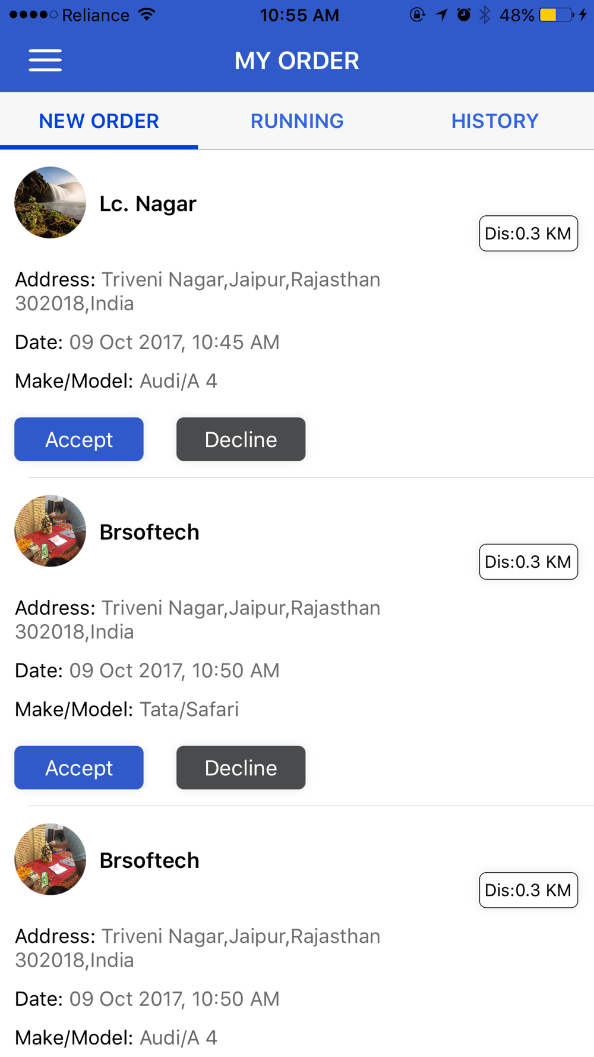Viewport: 594px width, 1057px height.
Task: Switch to the HISTORY tab
Action: [495, 121]
